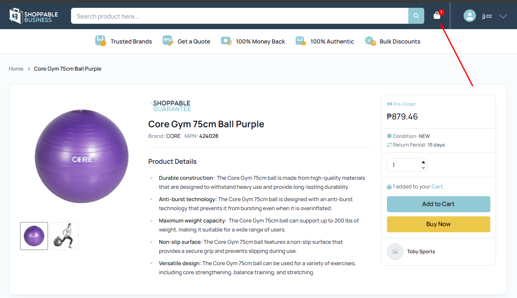Click the breadcrumb chevron separator
The width and height of the screenshot is (517, 298).
(29, 69)
